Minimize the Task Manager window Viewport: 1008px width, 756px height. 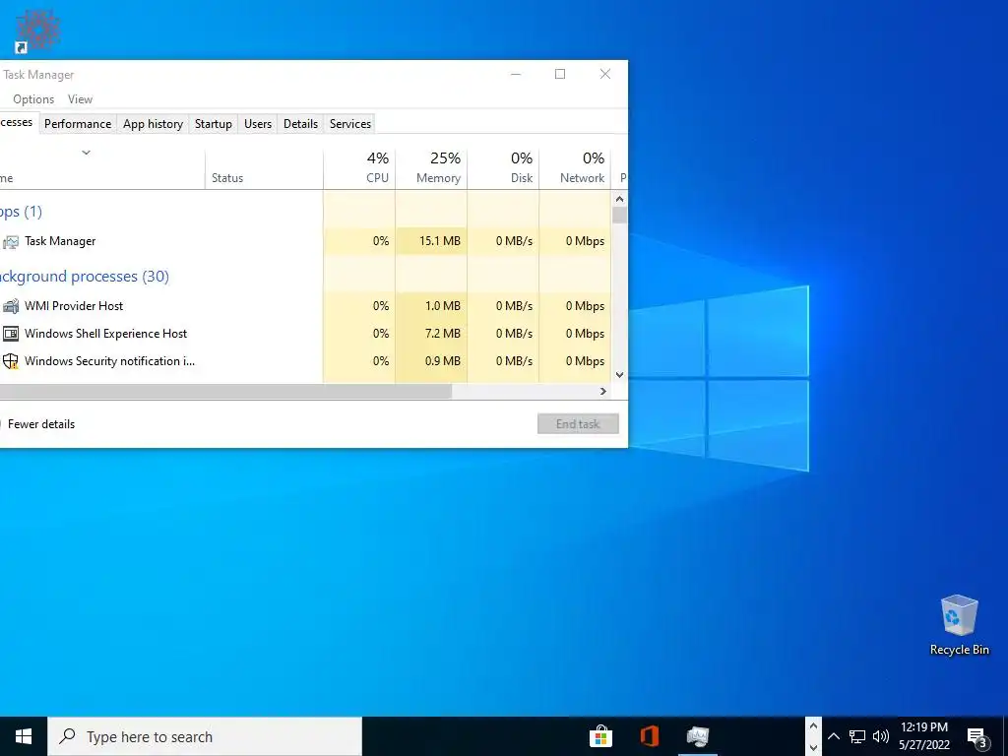[516, 74]
